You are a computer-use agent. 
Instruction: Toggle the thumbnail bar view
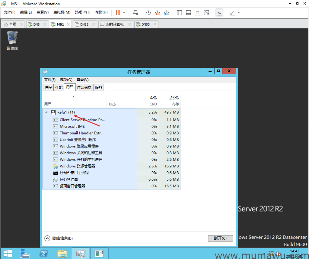point(188,13)
